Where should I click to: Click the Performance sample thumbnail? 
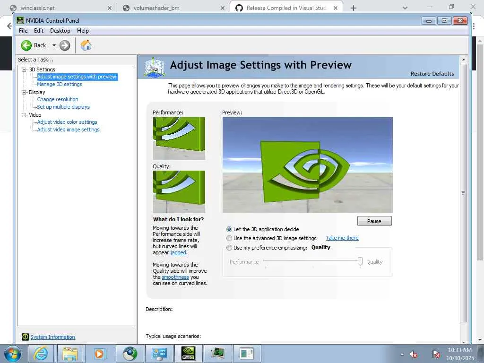(x=179, y=138)
